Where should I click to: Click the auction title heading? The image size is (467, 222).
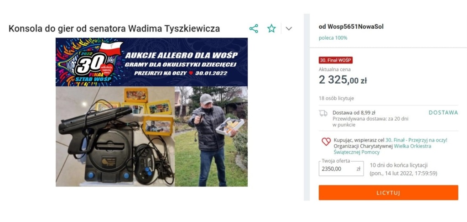coord(114,29)
